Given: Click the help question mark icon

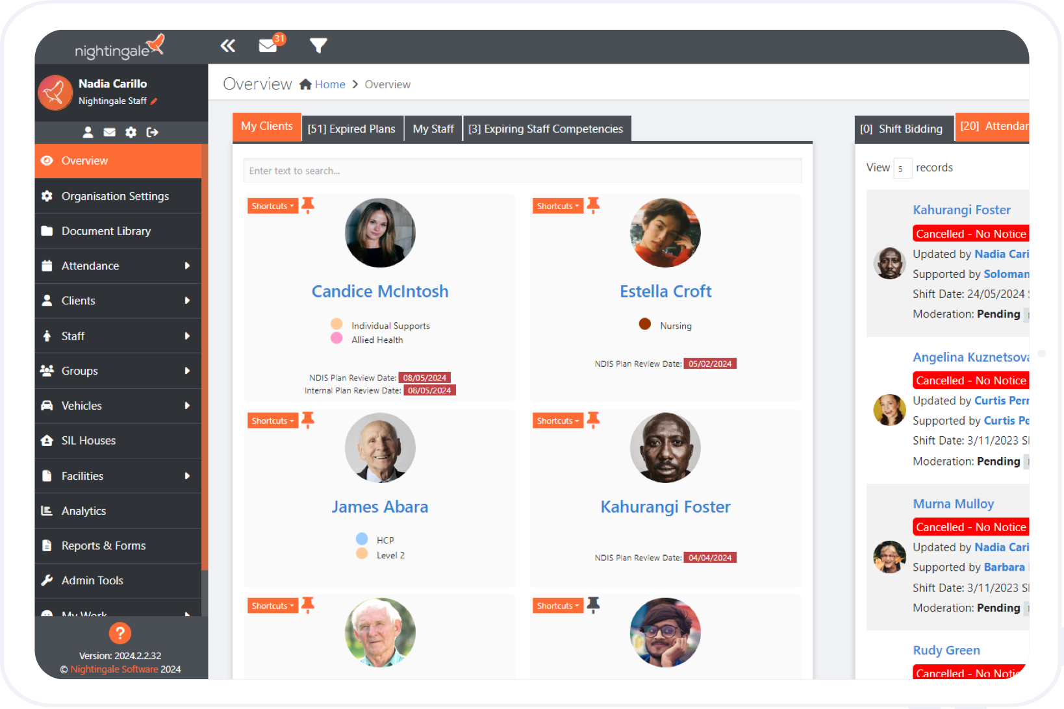Looking at the screenshot, I should (120, 633).
